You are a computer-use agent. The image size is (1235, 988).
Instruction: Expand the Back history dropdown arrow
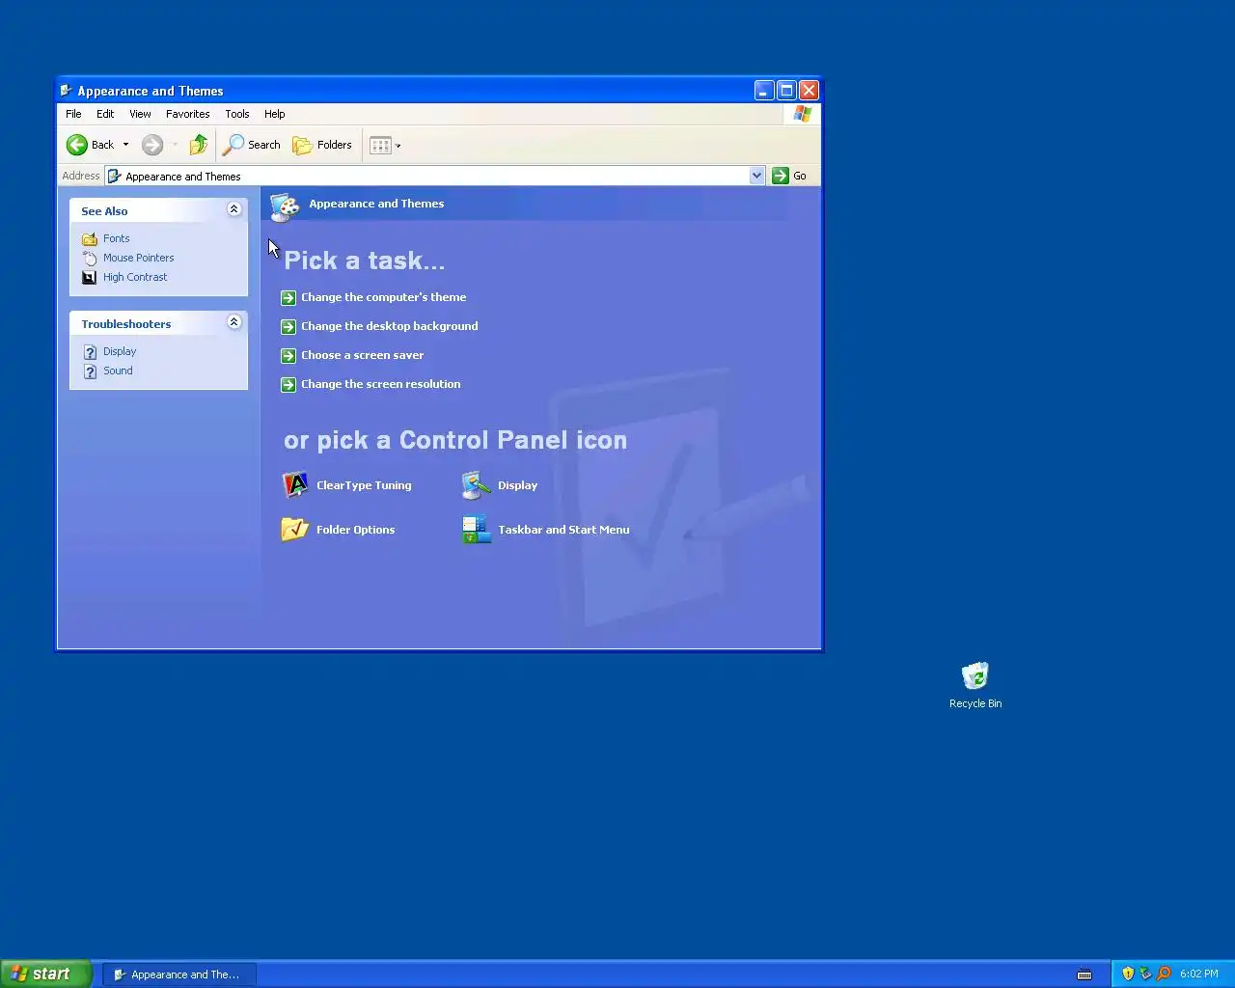[125, 145]
